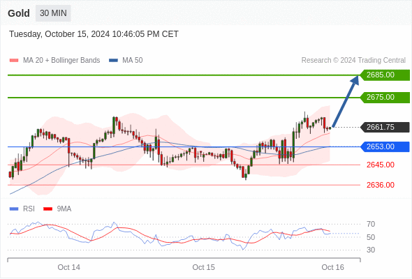The width and height of the screenshot is (412, 279).
Task: Click the Oct 15 date axis label
Action: coord(204,267)
